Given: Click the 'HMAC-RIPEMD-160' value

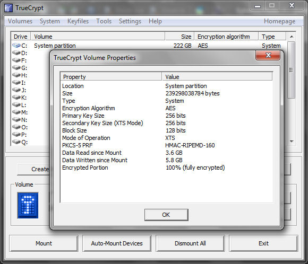Looking at the screenshot, I should click(190, 145).
